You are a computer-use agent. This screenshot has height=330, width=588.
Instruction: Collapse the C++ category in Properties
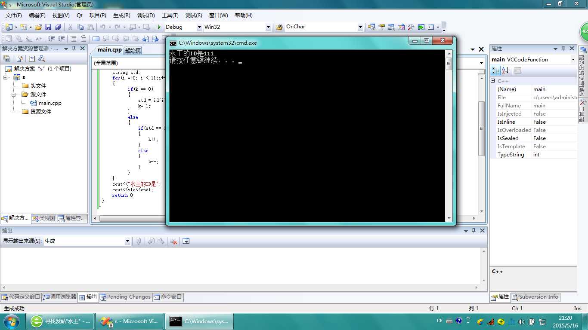493,81
